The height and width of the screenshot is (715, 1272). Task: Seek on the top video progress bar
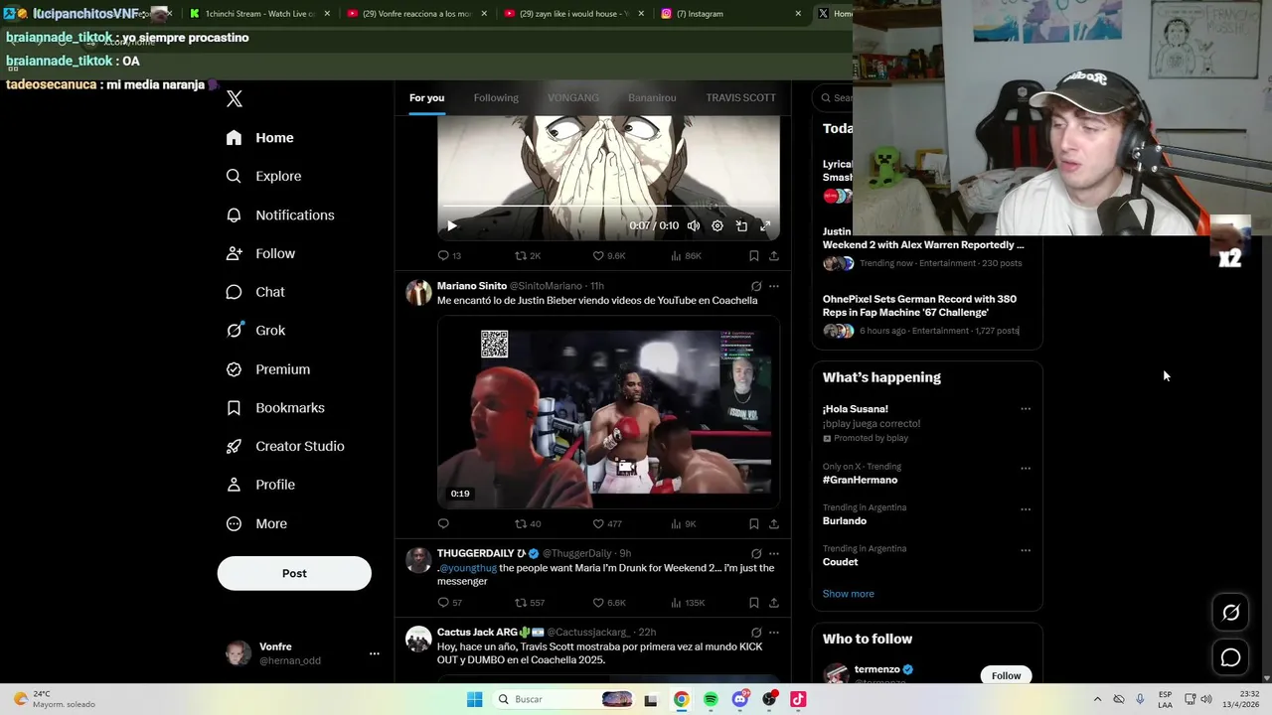pyautogui.click(x=608, y=207)
